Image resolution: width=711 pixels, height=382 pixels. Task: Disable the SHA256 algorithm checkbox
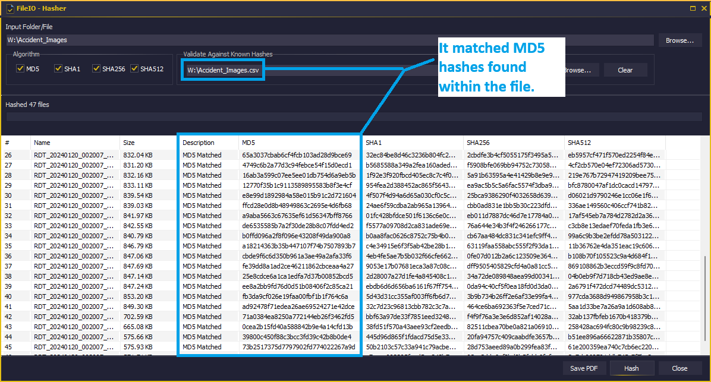pyautogui.click(x=96, y=68)
